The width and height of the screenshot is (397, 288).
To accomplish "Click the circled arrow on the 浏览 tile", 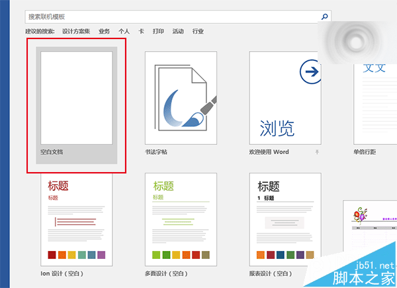I will point(309,72).
